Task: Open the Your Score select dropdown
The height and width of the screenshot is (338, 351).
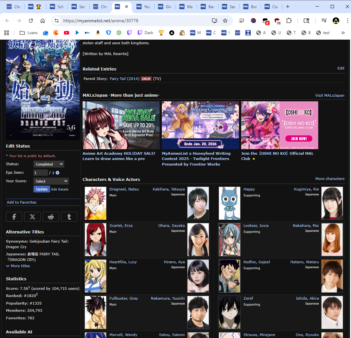Action: coord(51,181)
